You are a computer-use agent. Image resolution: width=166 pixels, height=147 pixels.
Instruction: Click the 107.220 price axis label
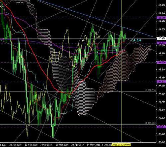click(161, 94)
